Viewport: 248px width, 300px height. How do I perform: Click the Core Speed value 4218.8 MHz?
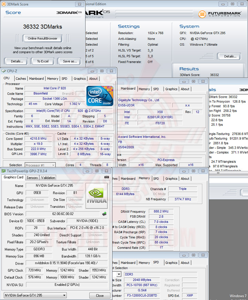(38, 138)
